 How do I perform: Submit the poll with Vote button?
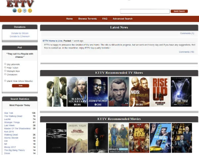[x=21, y=86]
